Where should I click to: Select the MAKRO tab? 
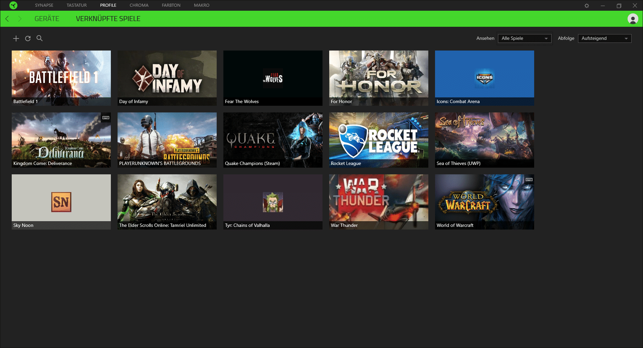202,5
